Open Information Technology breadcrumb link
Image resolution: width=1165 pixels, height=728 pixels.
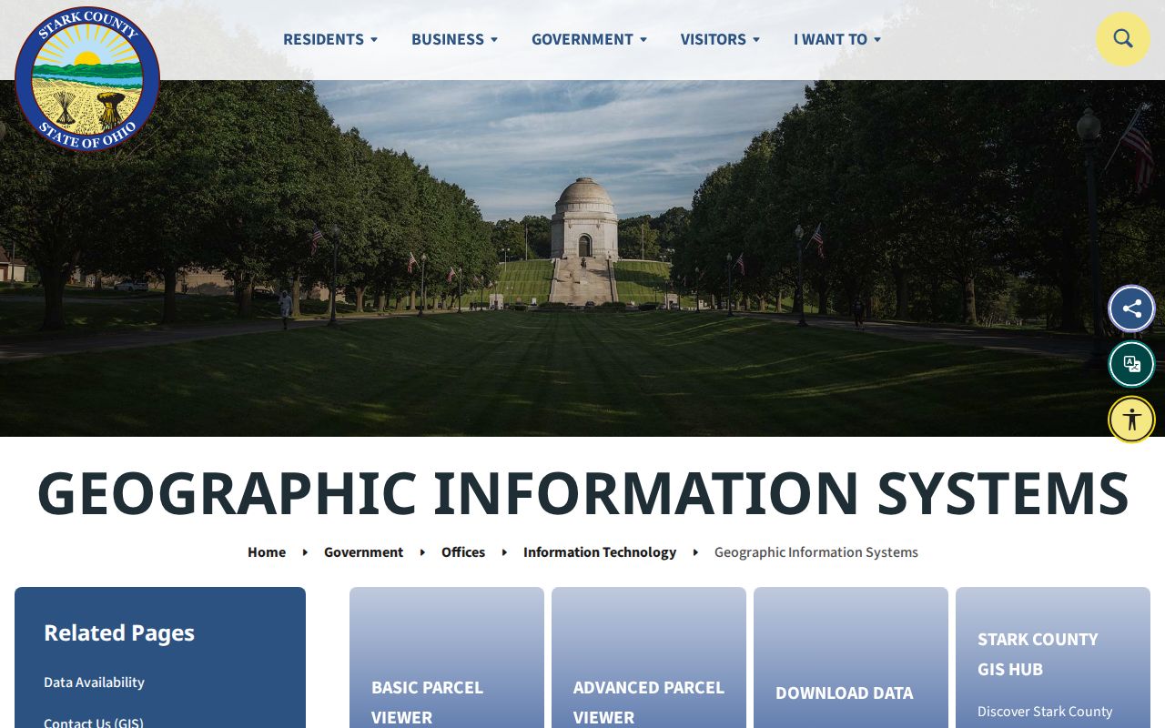[x=600, y=552]
